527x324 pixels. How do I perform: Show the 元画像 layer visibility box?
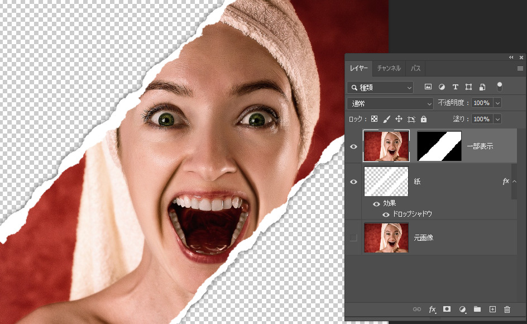point(353,238)
